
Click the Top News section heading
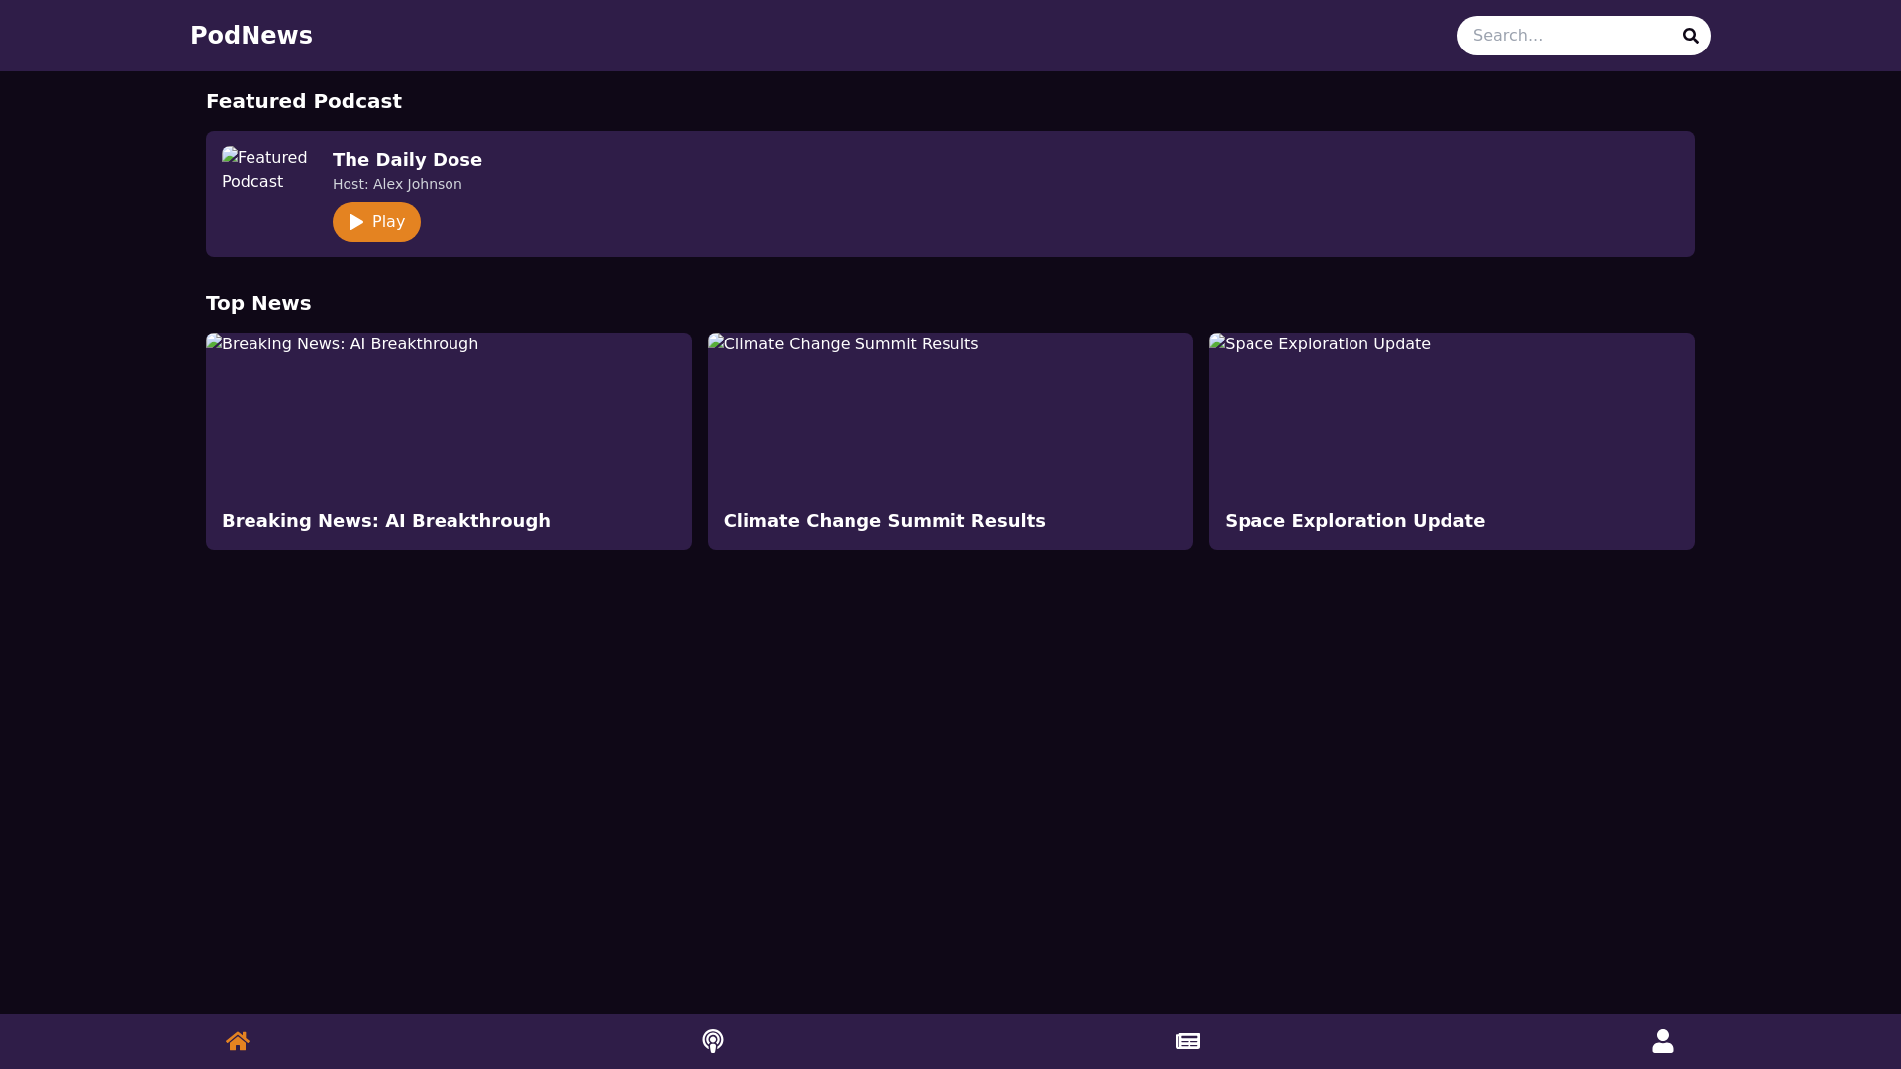(x=258, y=303)
